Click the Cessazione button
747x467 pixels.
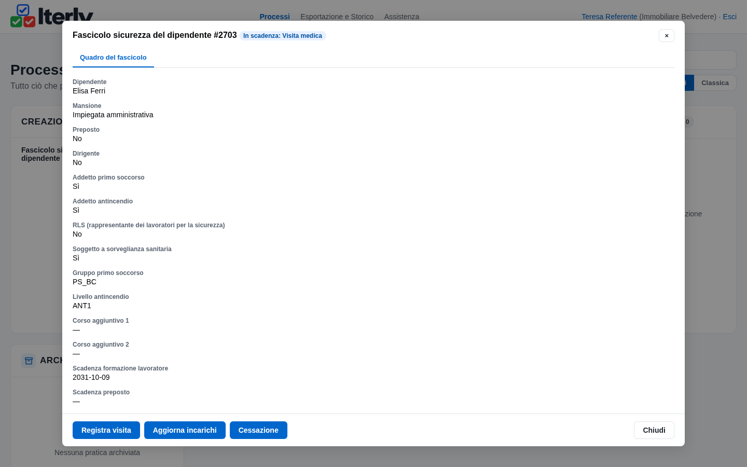pyautogui.click(x=258, y=430)
